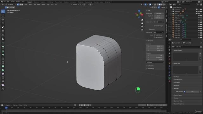
Task: Select the Rotate tool
Action: [x=3, y=23]
